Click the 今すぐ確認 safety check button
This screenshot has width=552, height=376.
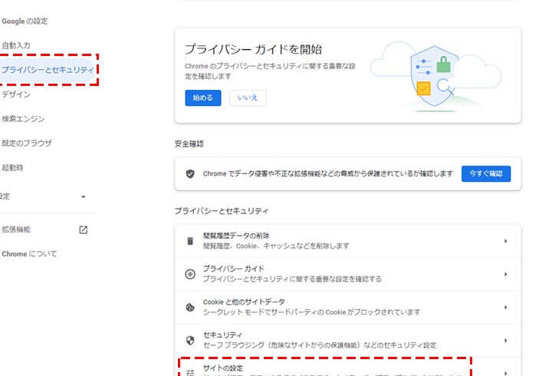pyautogui.click(x=486, y=173)
